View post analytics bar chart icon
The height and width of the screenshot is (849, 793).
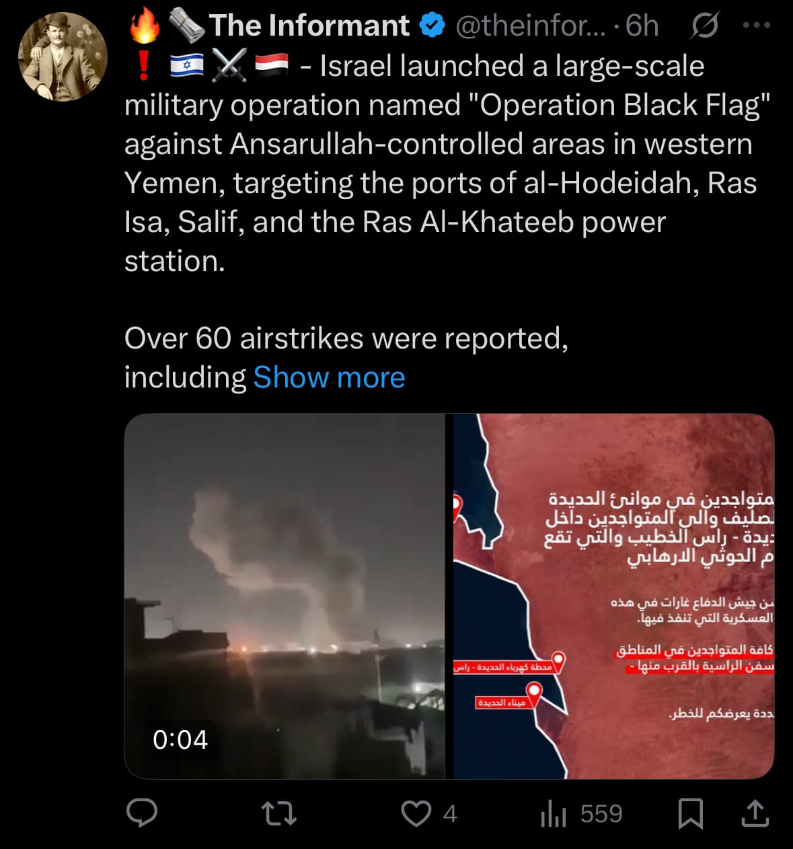(553, 813)
